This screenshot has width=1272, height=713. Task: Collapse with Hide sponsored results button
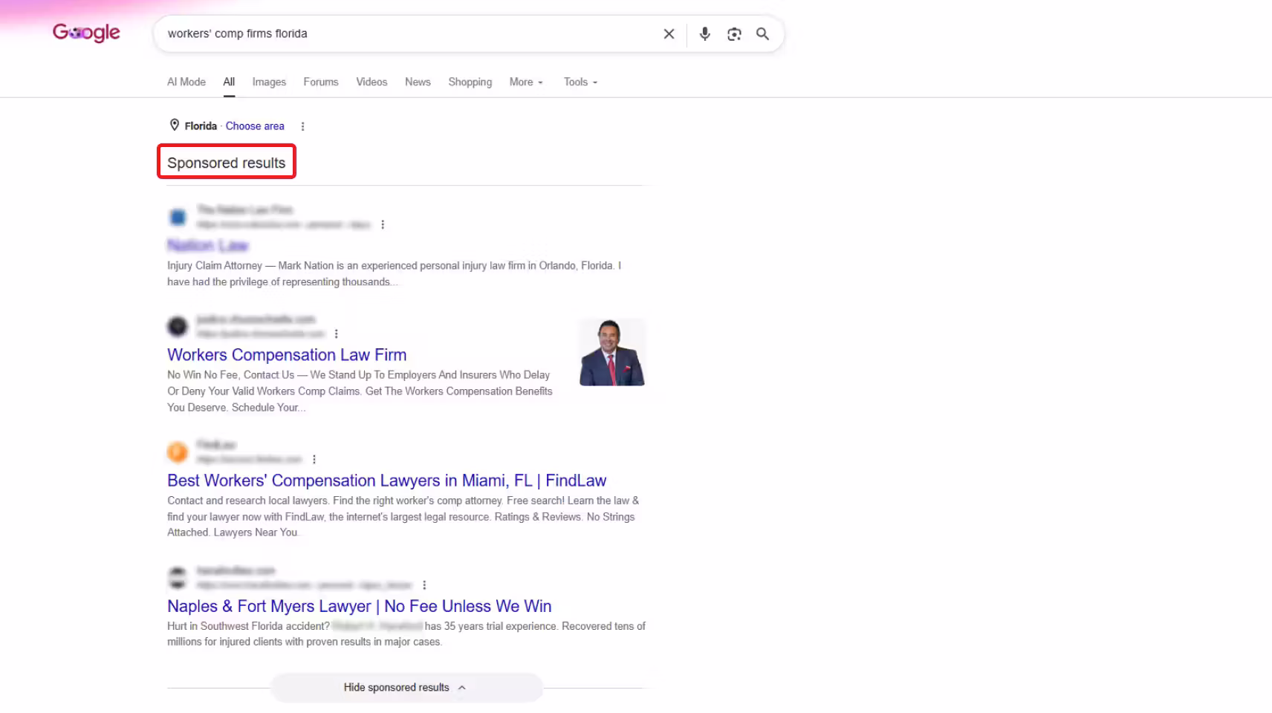[406, 688]
